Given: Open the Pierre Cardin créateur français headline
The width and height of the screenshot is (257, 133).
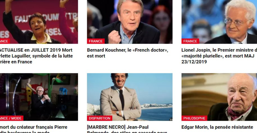Looking at the screenshot, I should (34, 129).
